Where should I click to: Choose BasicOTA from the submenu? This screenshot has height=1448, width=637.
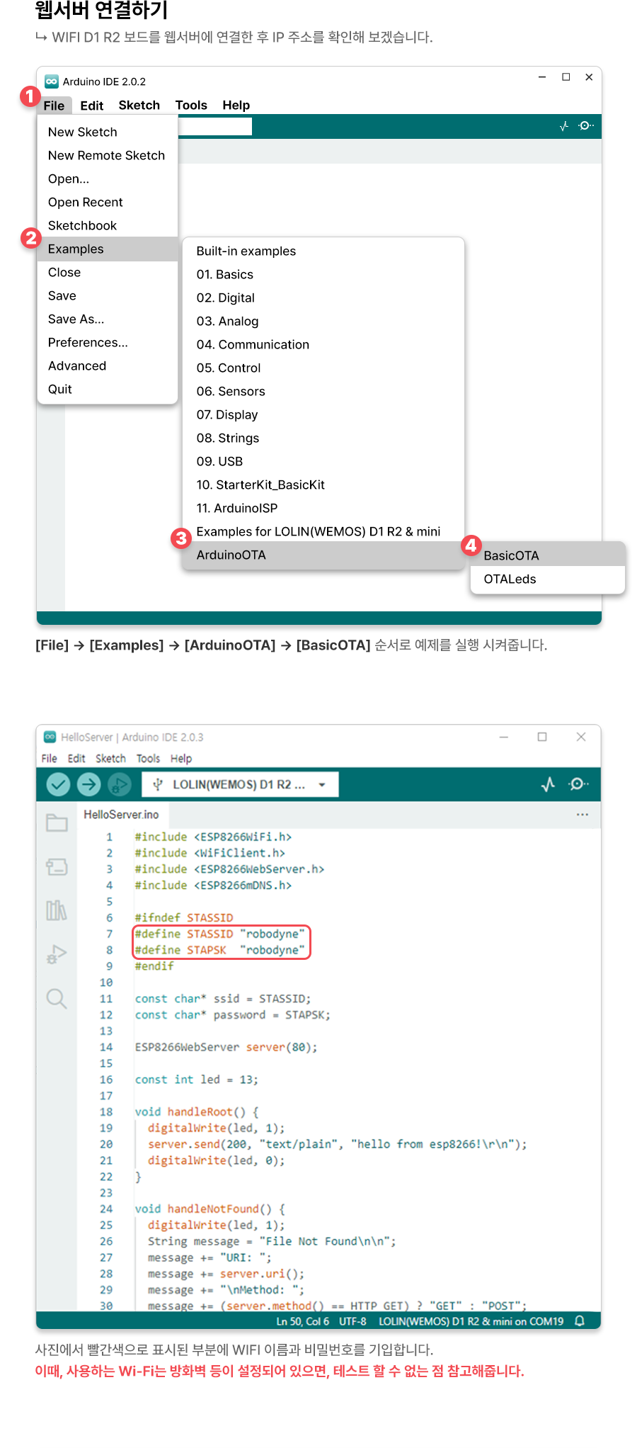511,555
